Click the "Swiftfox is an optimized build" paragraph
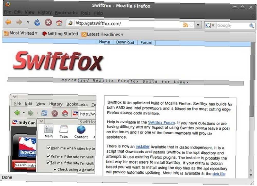Screen dimensions: 257x186 pyautogui.click(x=169, y=108)
